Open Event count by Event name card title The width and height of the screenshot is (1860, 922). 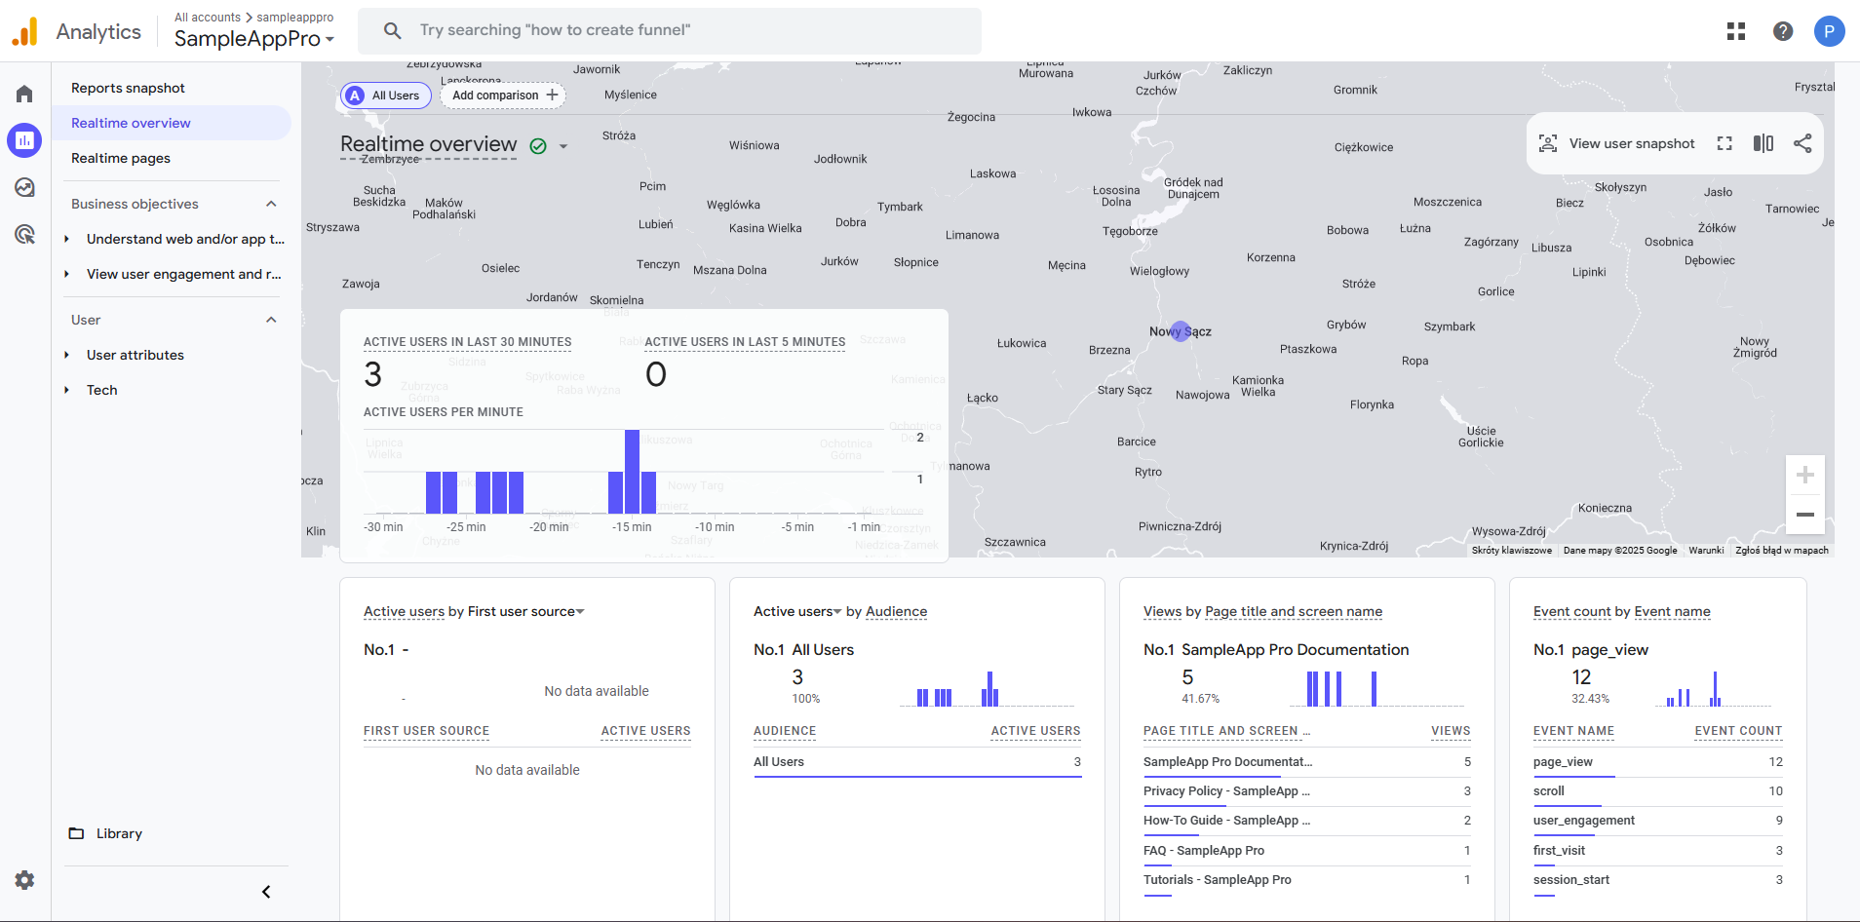[x=1622, y=611]
